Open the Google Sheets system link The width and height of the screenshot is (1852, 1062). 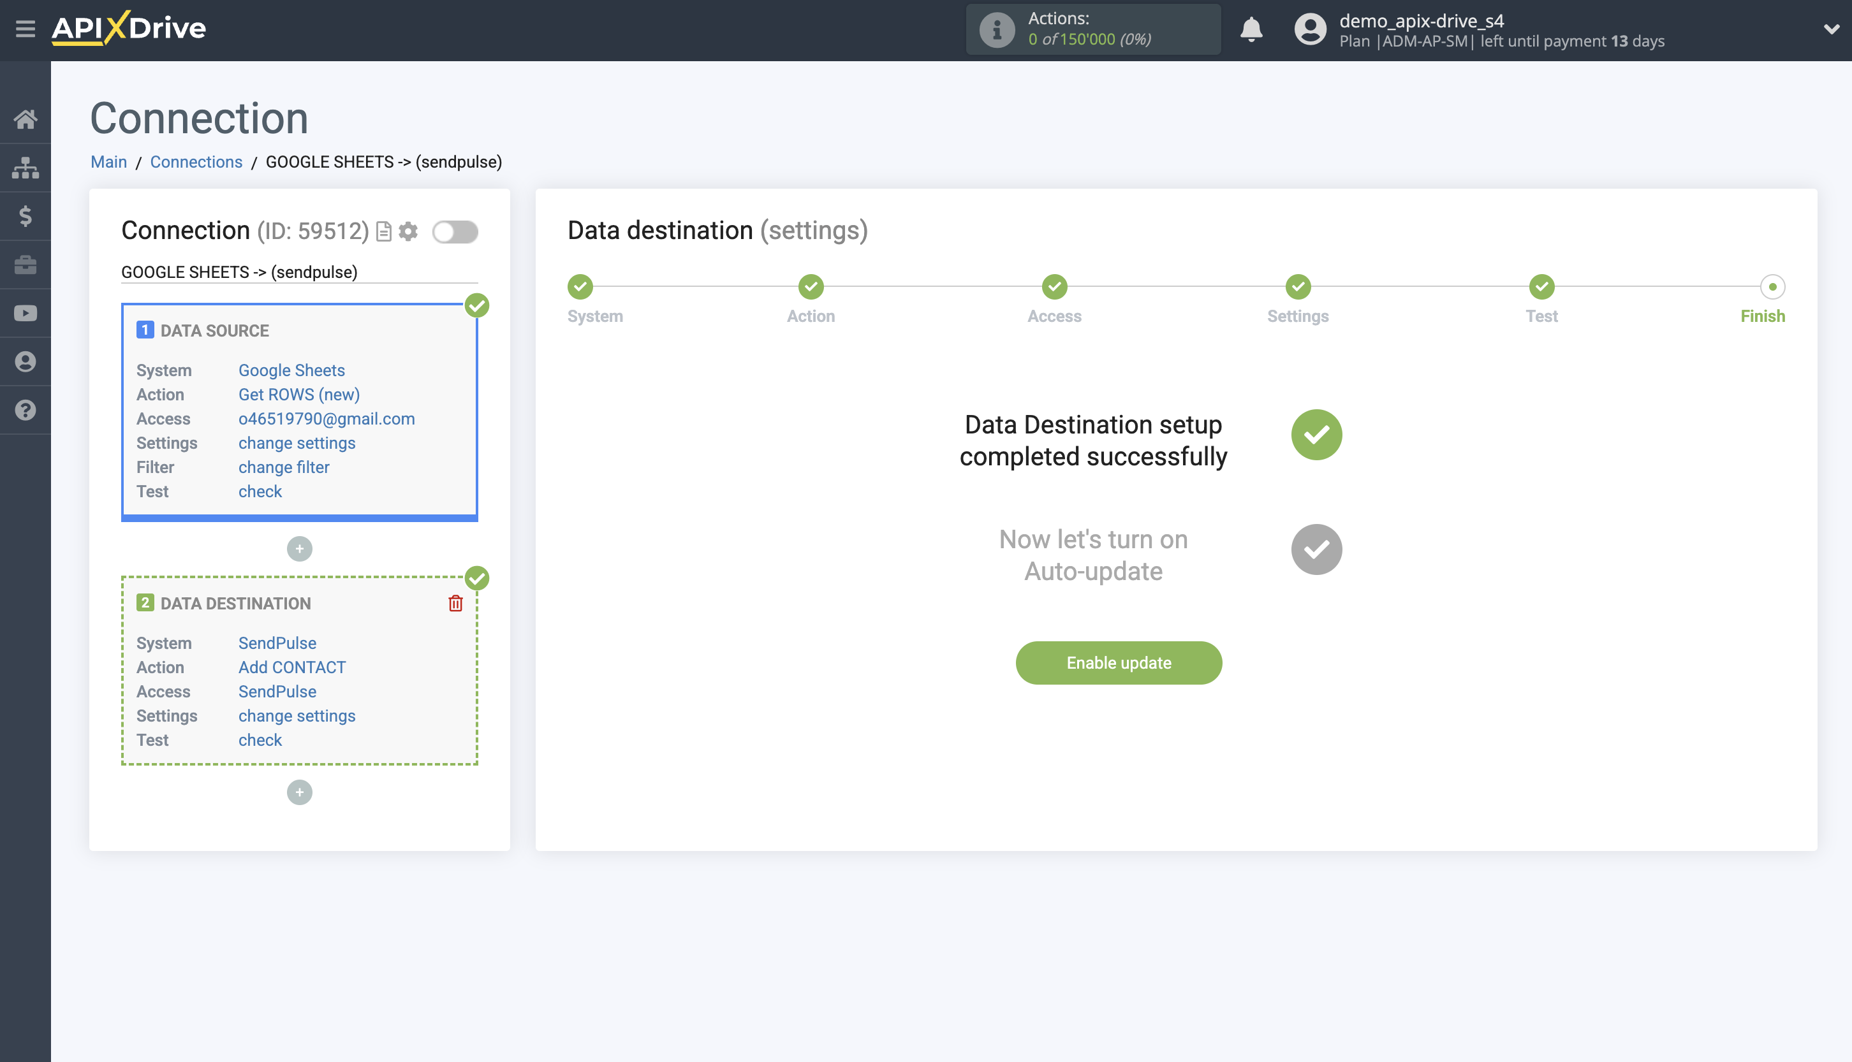click(292, 370)
